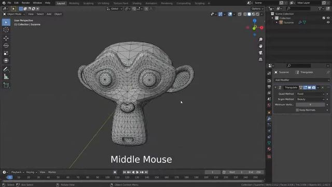Open the Particles properties tab
Viewport: 332px width, 187px height.
(269, 125)
